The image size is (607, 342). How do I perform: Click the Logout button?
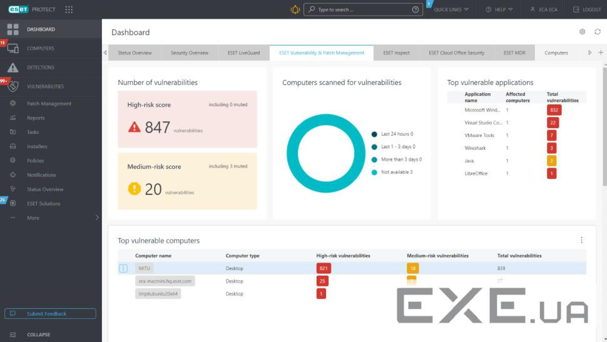tap(587, 9)
